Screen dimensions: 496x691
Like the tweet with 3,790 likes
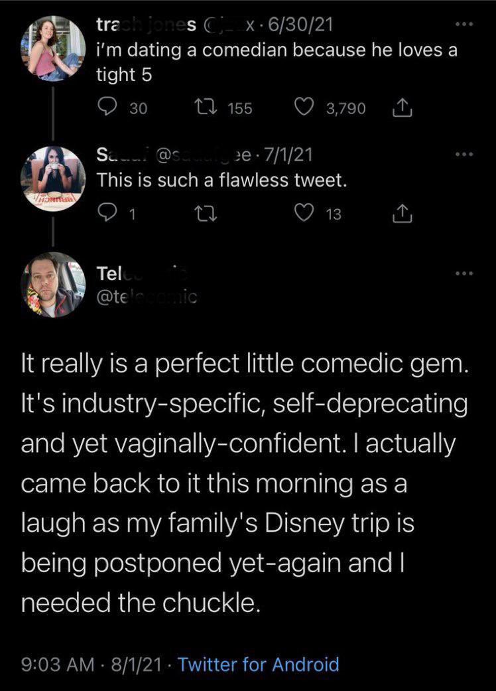(x=303, y=108)
